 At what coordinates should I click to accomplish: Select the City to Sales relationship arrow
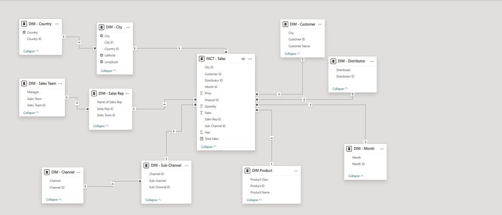(179, 49)
